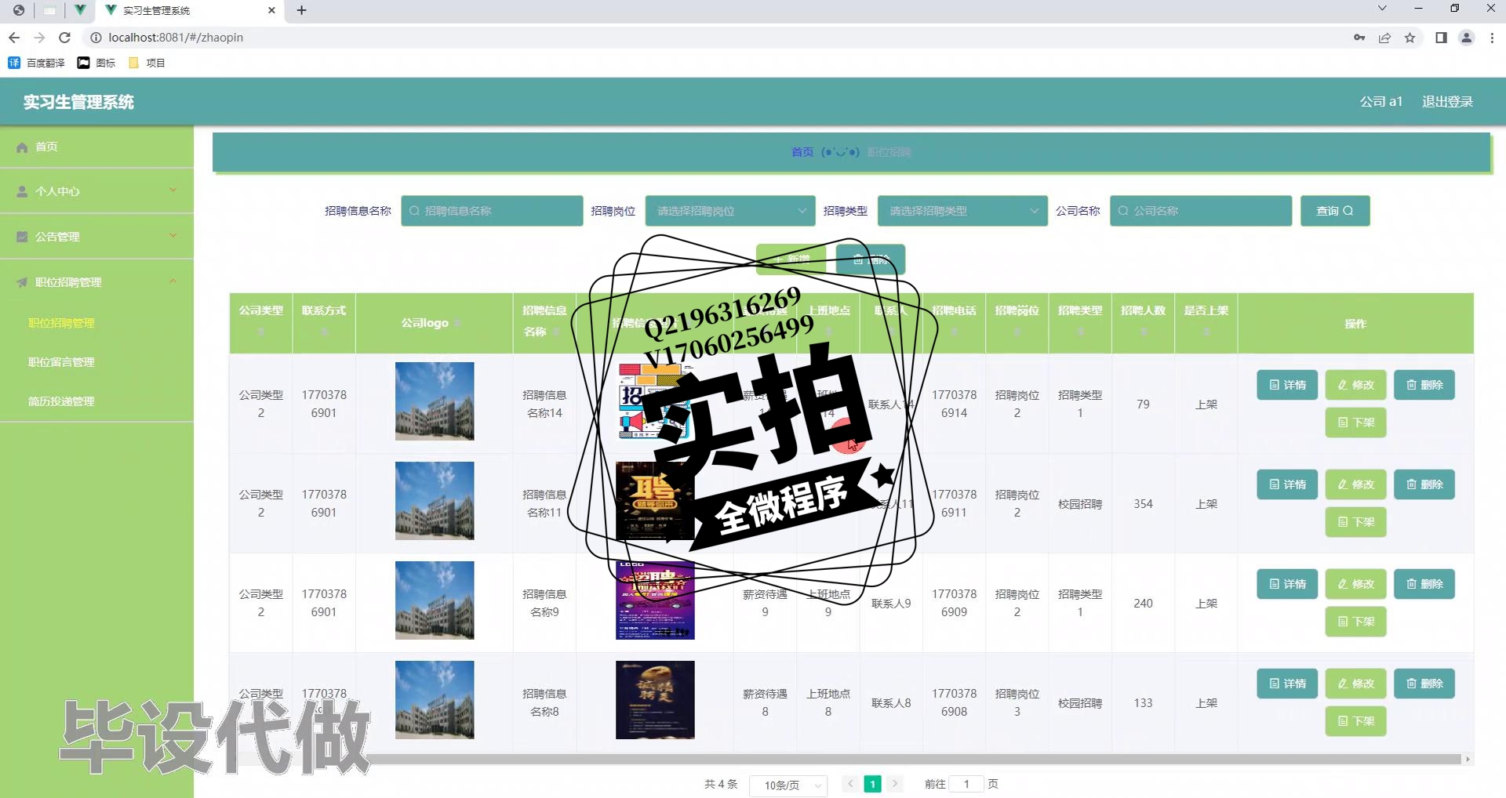Open 首页 in the sidebar
The width and height of the screenshot is (1506, 798).
pyautogui.click(x=96, y=147)
